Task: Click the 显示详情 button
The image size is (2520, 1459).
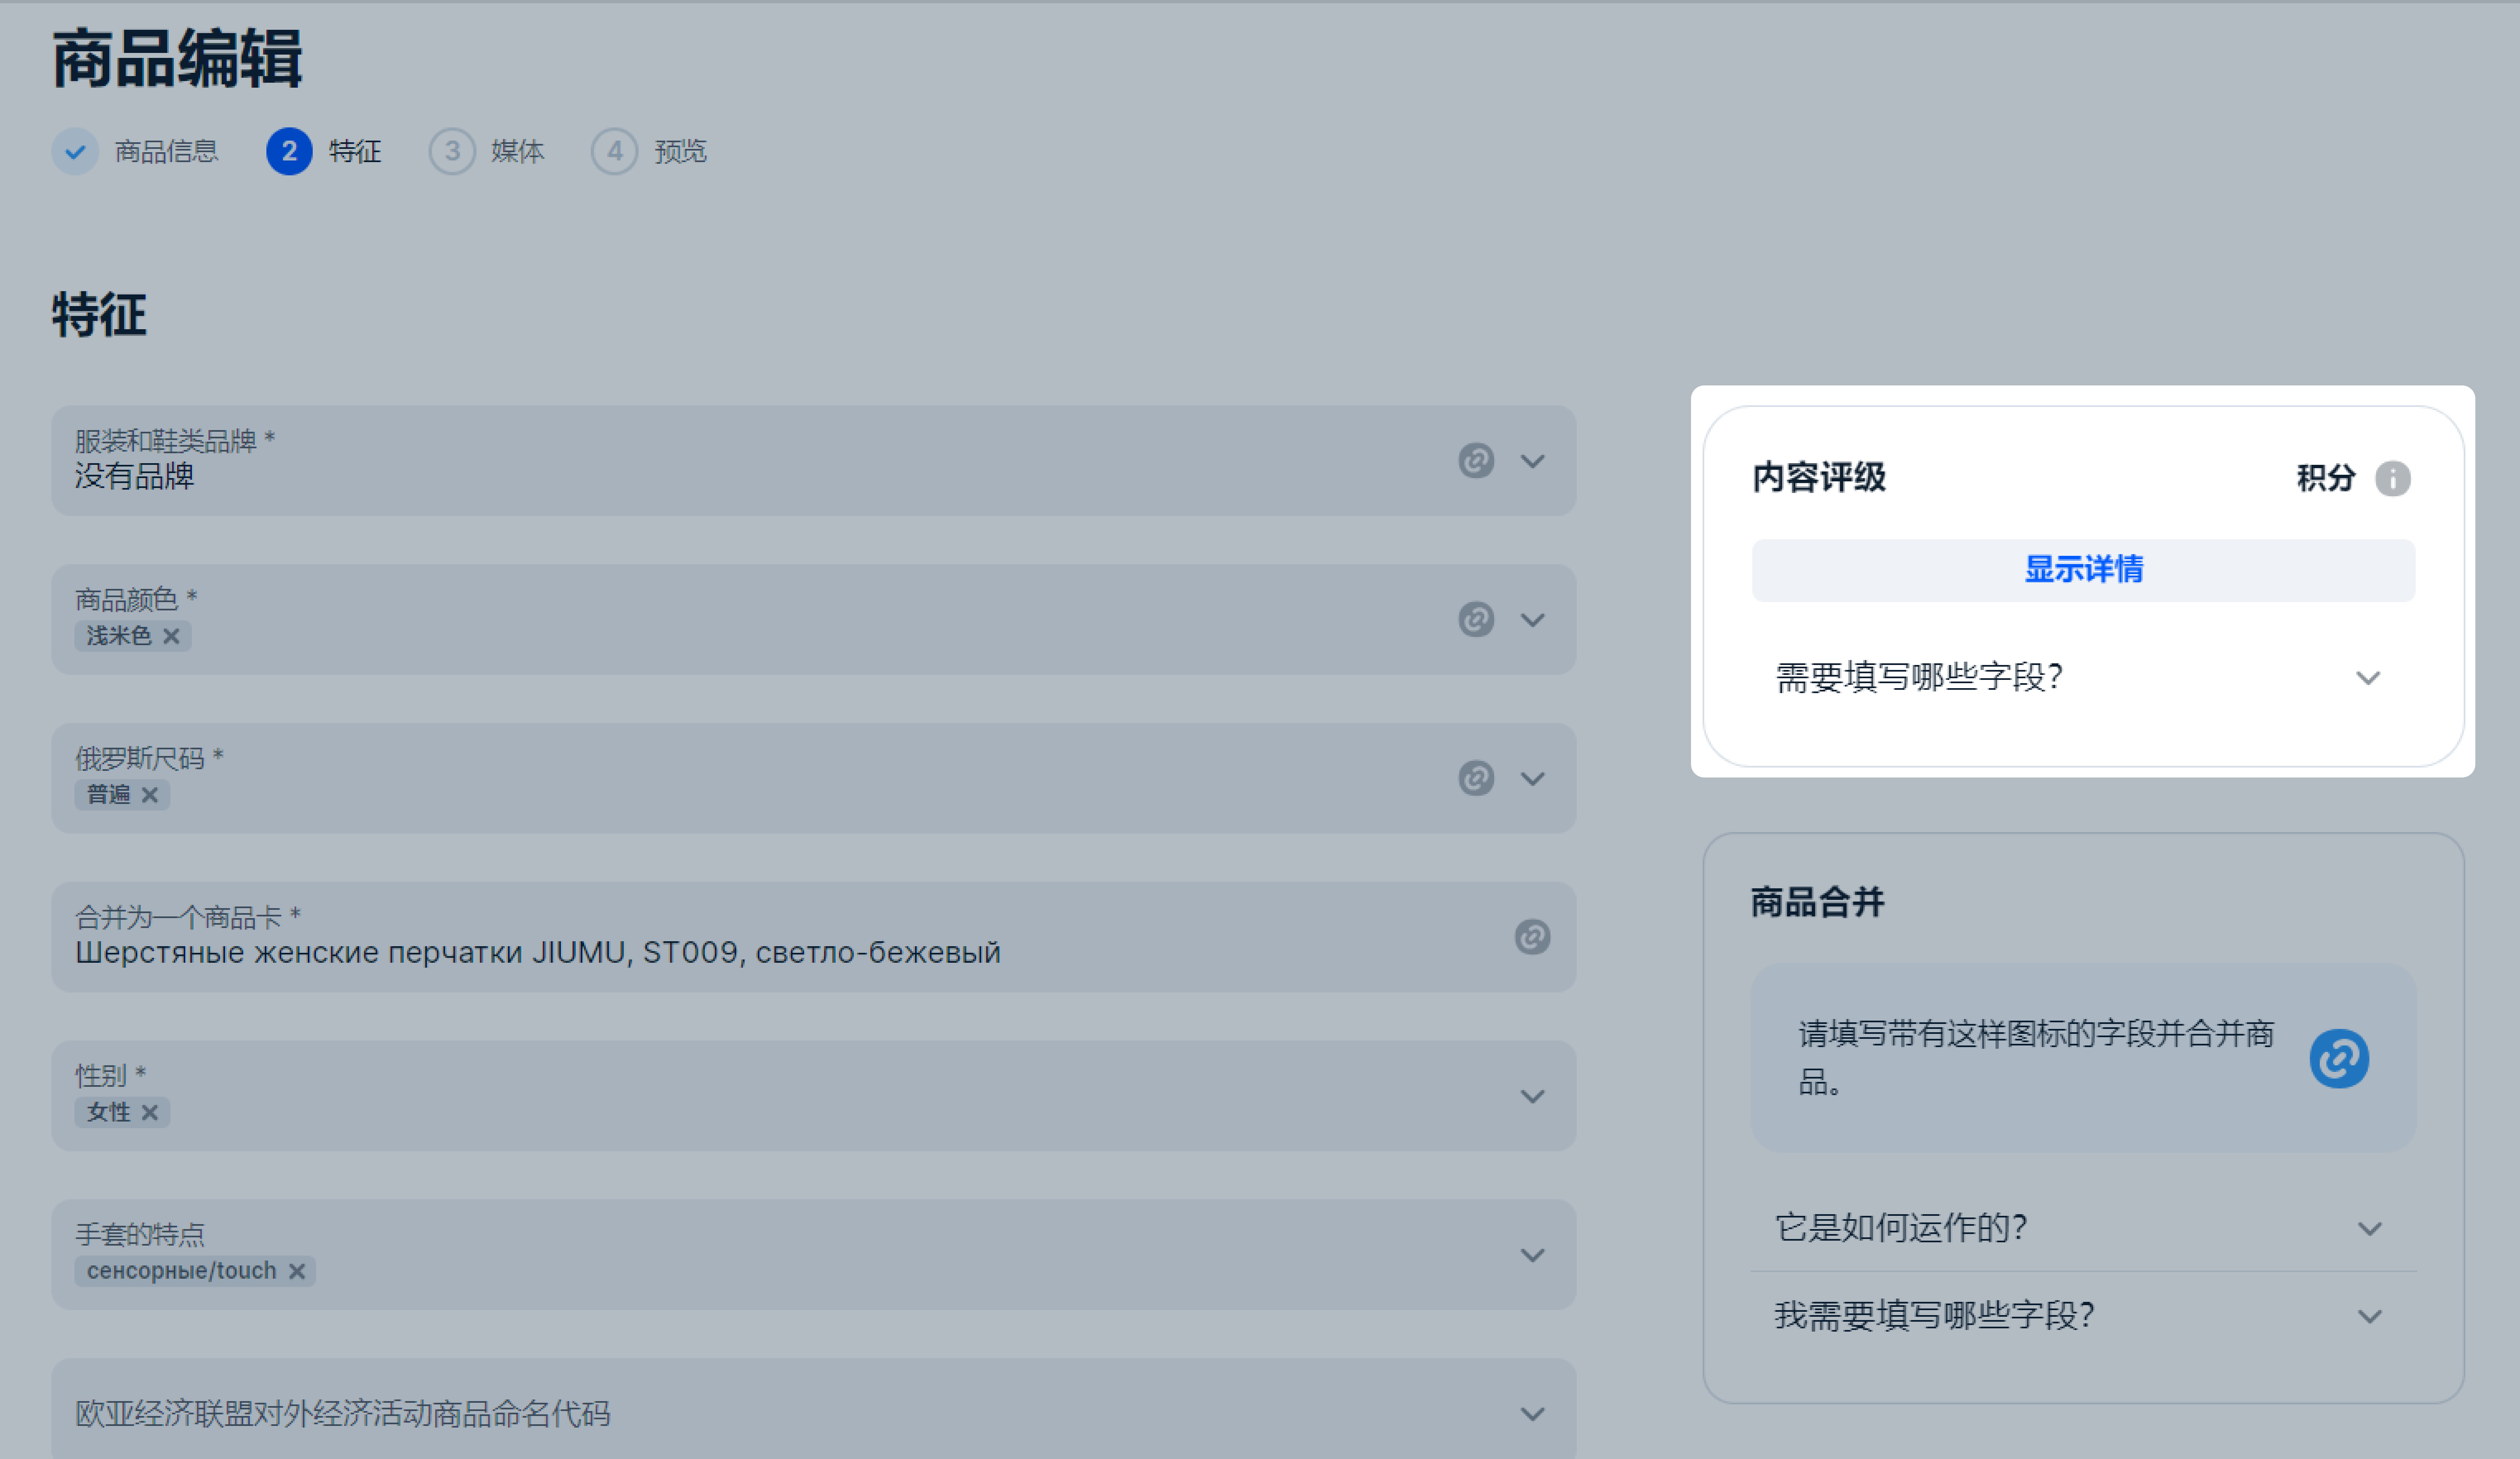Action: click(2083, 570)
